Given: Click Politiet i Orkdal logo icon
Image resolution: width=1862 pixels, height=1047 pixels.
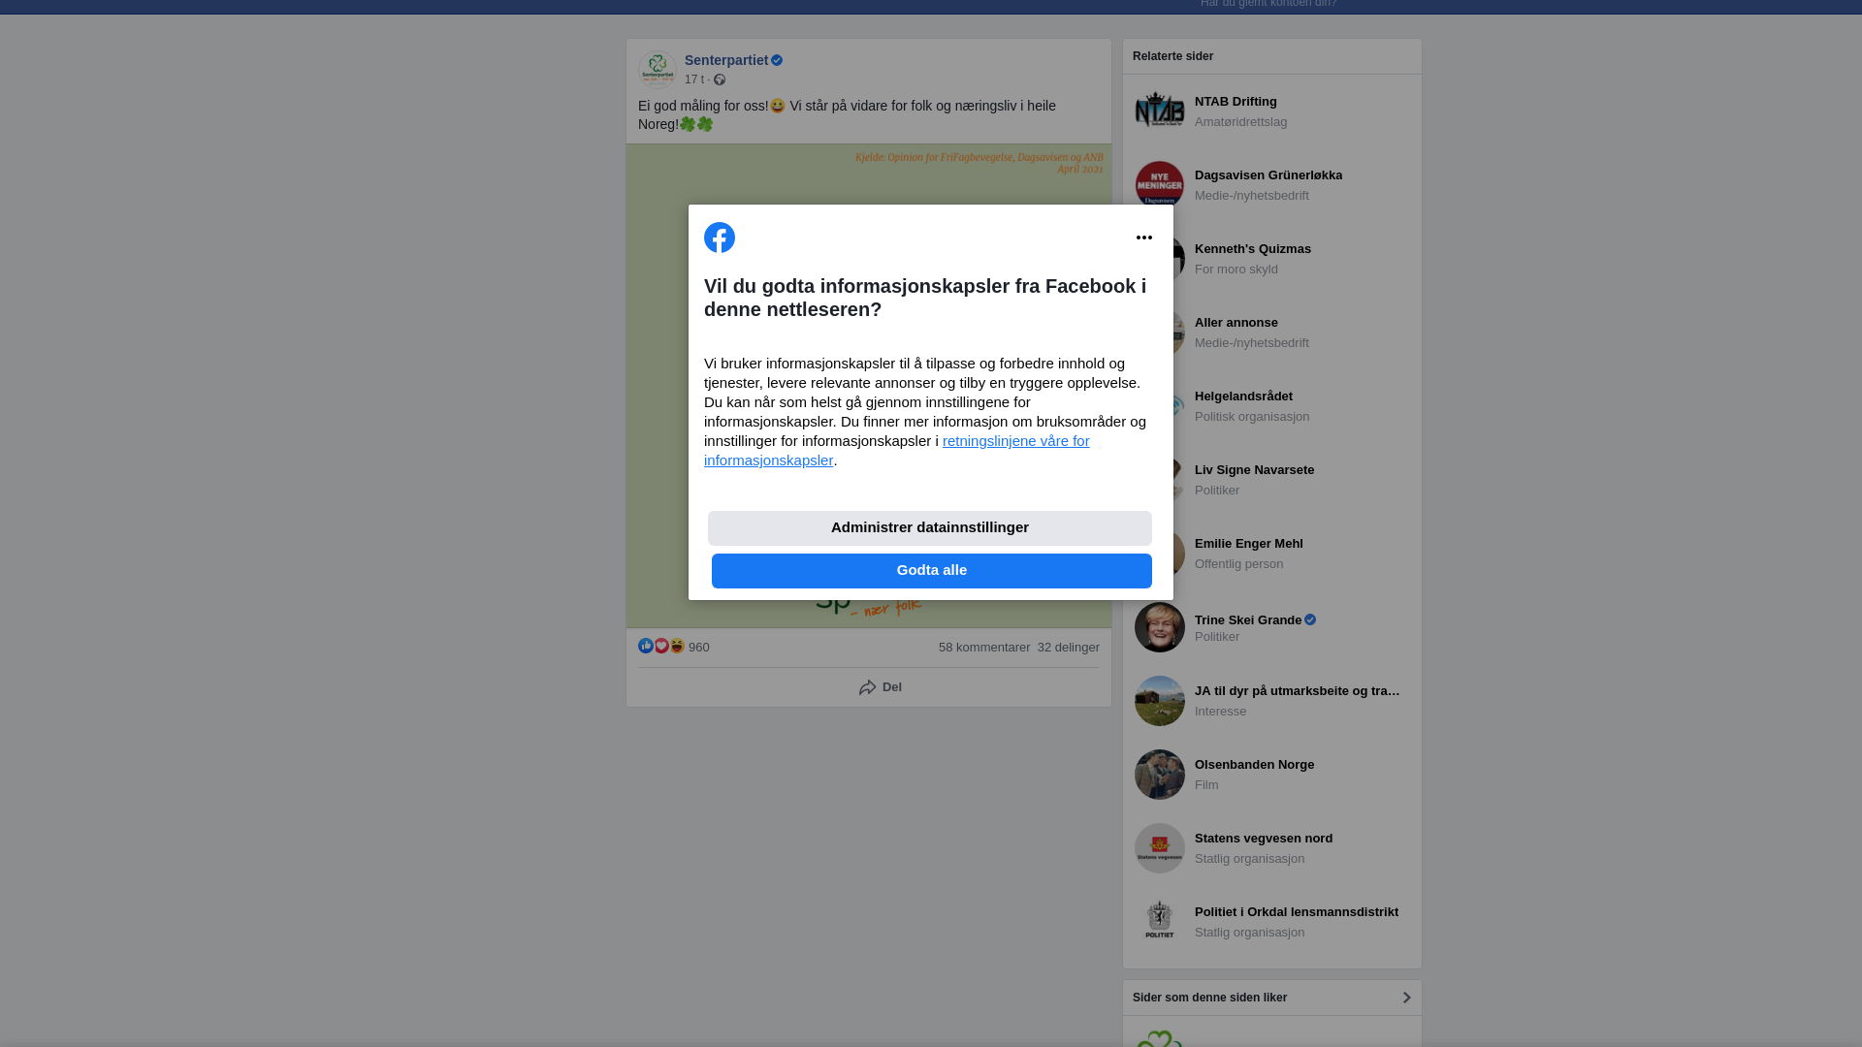Looking at the screenshot, I should coord(1160,922).
